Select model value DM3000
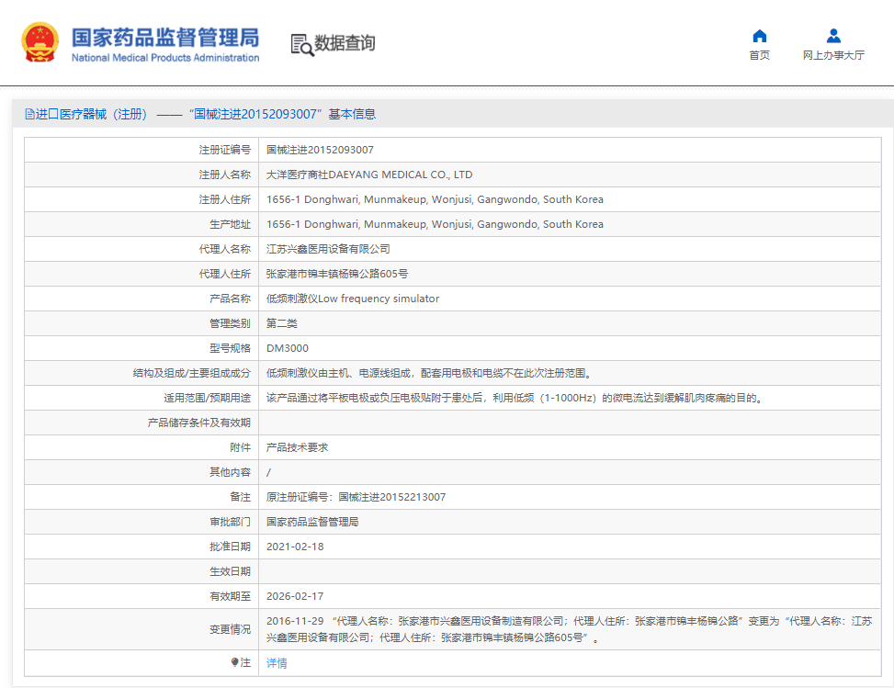Image resolution: width=894 pixels, height=688 pixels. click(288, 348)
